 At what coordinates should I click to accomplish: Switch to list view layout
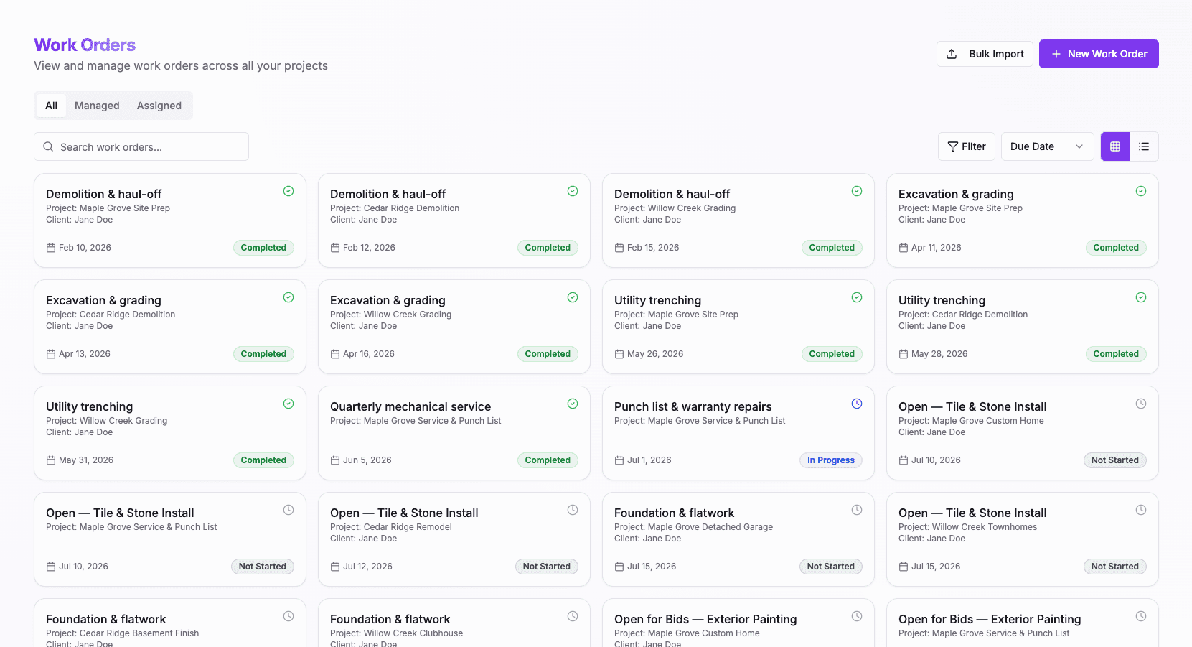[x=1144, y=146]
